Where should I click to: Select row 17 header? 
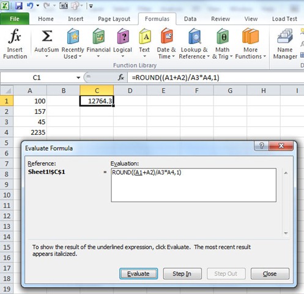pos(7,268)
